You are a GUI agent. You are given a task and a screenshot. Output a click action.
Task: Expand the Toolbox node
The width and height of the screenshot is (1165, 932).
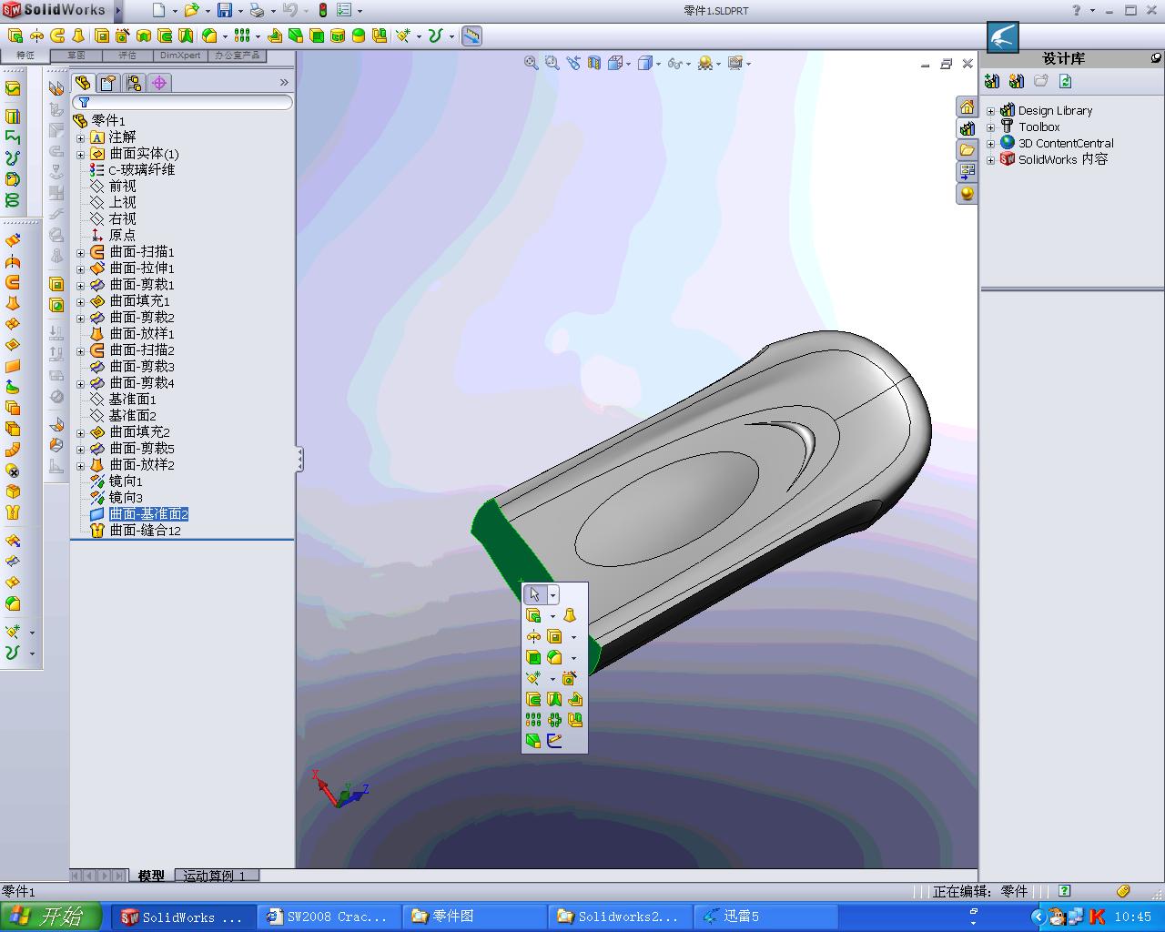tap(991, 127)
